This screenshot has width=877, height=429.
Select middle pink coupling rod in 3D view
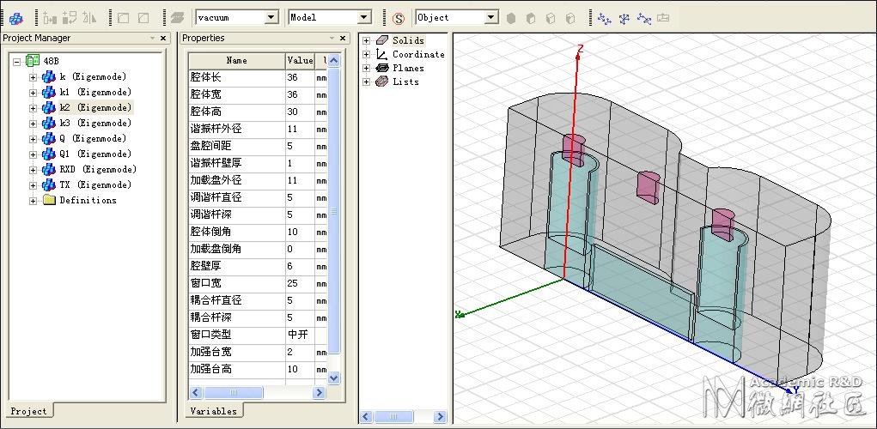tap(648, 186)
